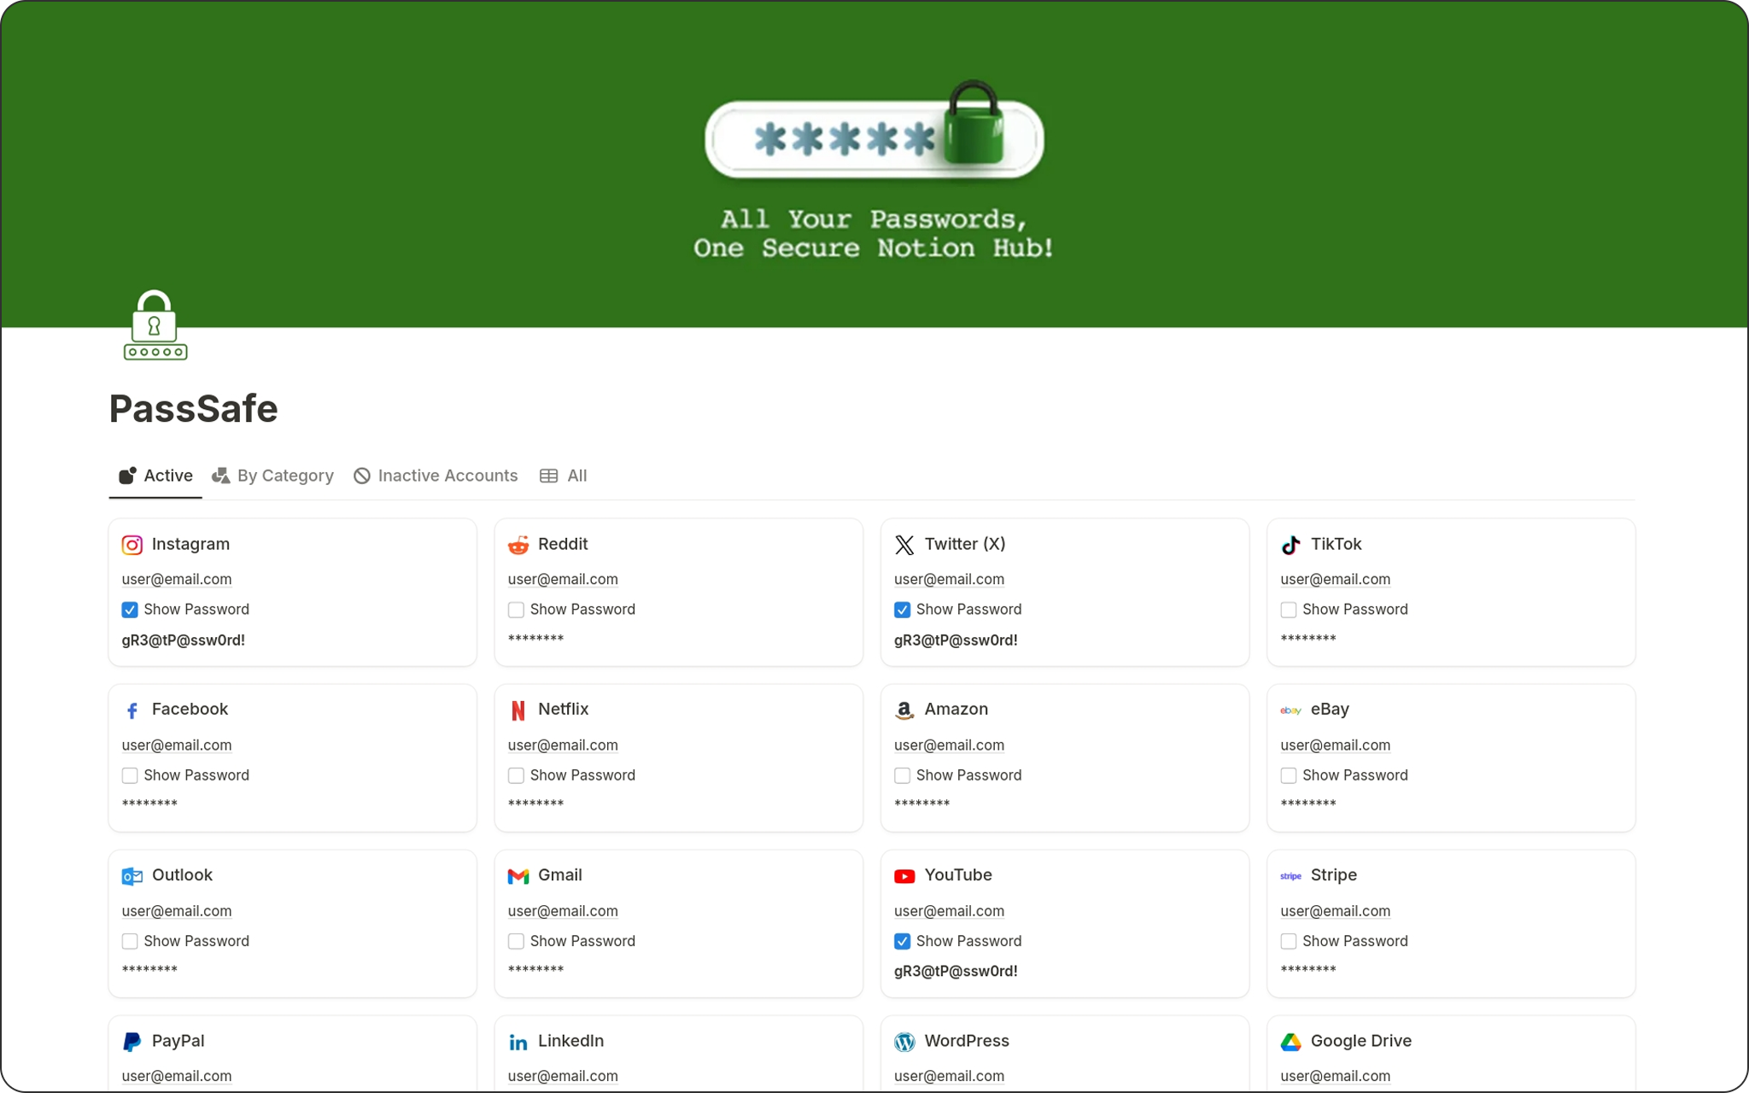The height and width of the screenshot is (1093, 1749).
Task: Click the Netflix logo icon
Action: pyautogui.click(x=518, y=710)
